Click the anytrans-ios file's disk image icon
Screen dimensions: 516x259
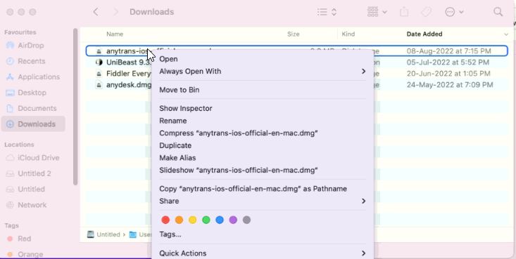(99, 51)
